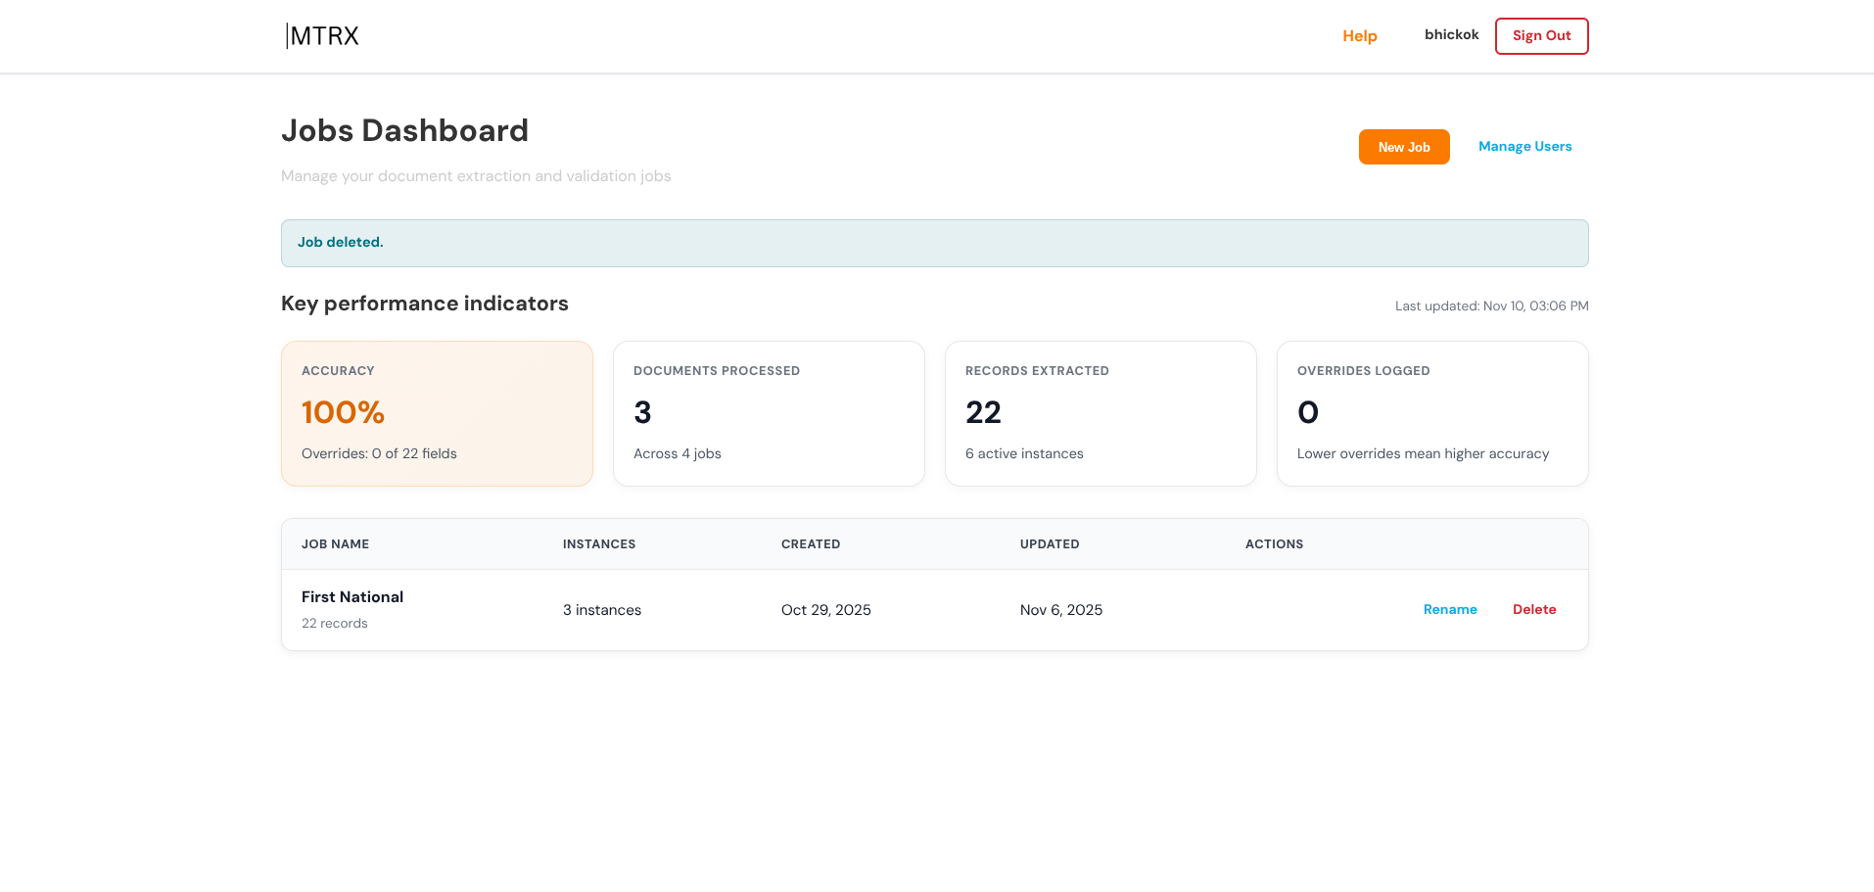This screenshot has height=892, width=1874.
Task: Select the Overrides Logged KPI card
Action: coord(1432,413)
